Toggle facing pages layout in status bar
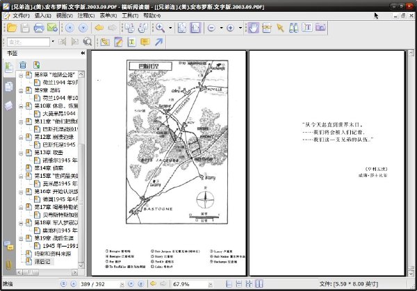The image size is (417, 291). pyautogui.click(x=259, y=284)
